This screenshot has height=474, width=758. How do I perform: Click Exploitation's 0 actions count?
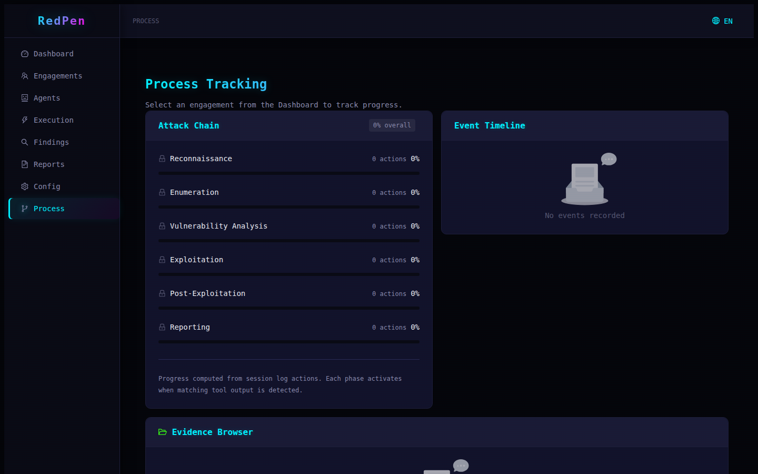(389, 260)
